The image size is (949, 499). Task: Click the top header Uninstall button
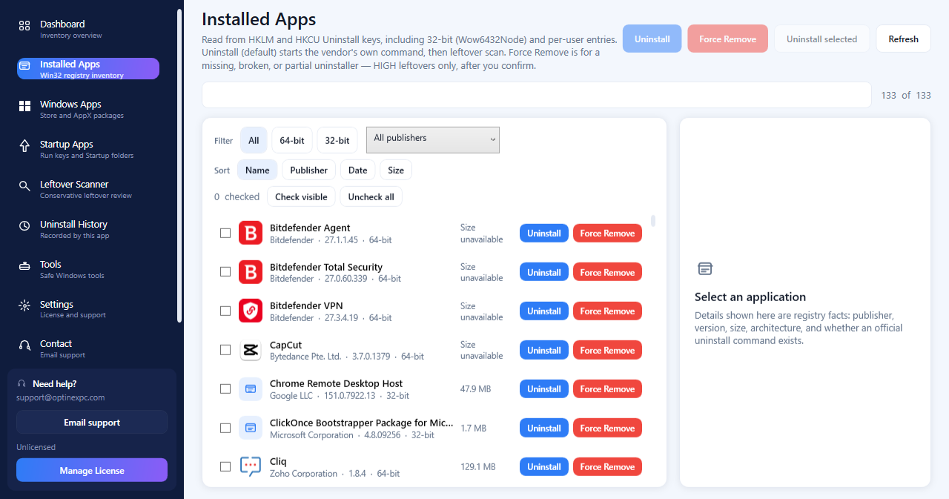(652, 39)
